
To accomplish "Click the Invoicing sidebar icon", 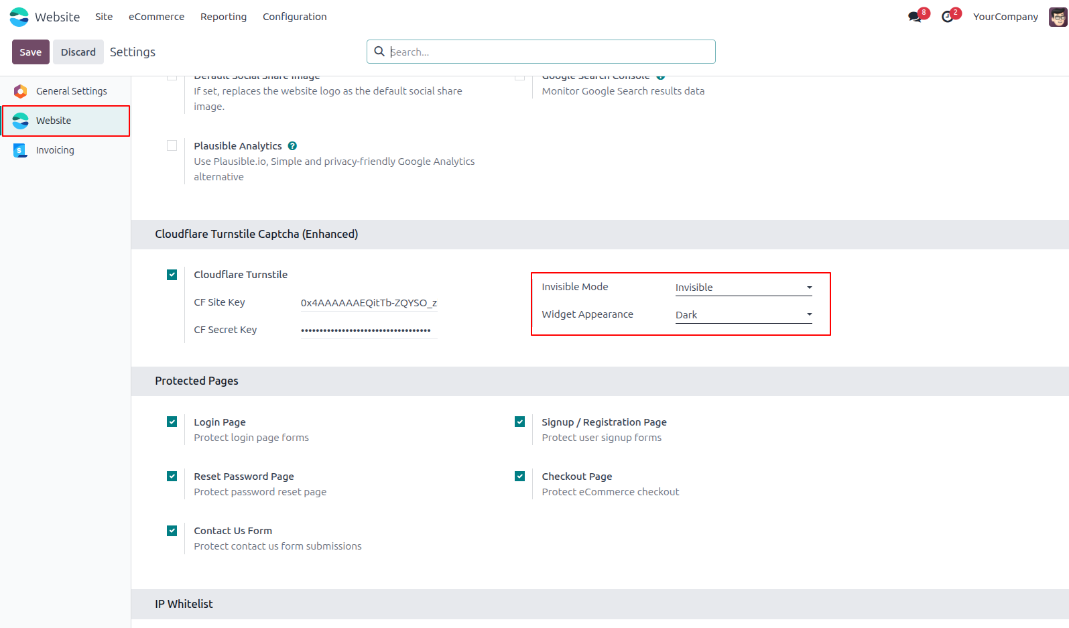I will click(x=21, y=150).
